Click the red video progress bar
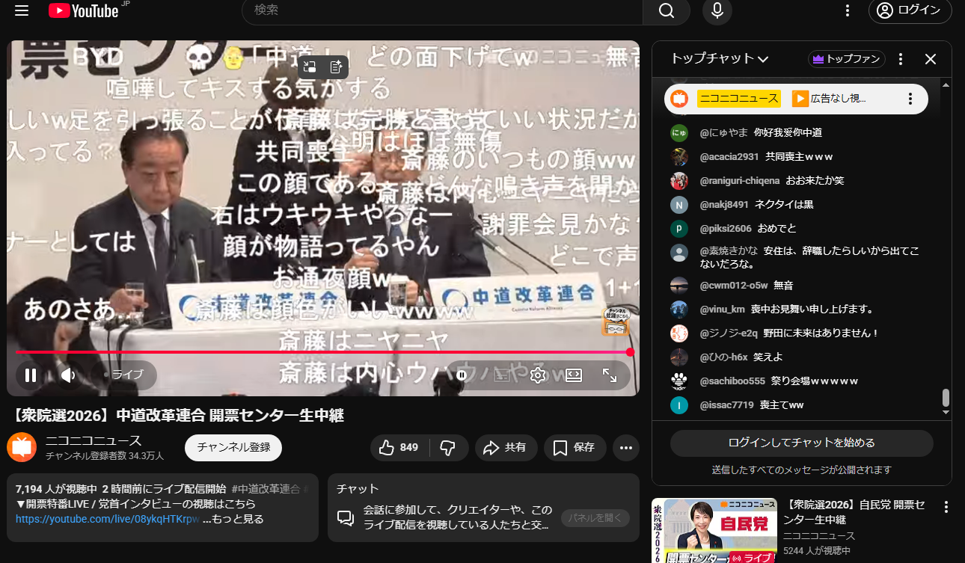Image resolution: width=965 pixels, height=563 pixels. (x=322, y=352)
